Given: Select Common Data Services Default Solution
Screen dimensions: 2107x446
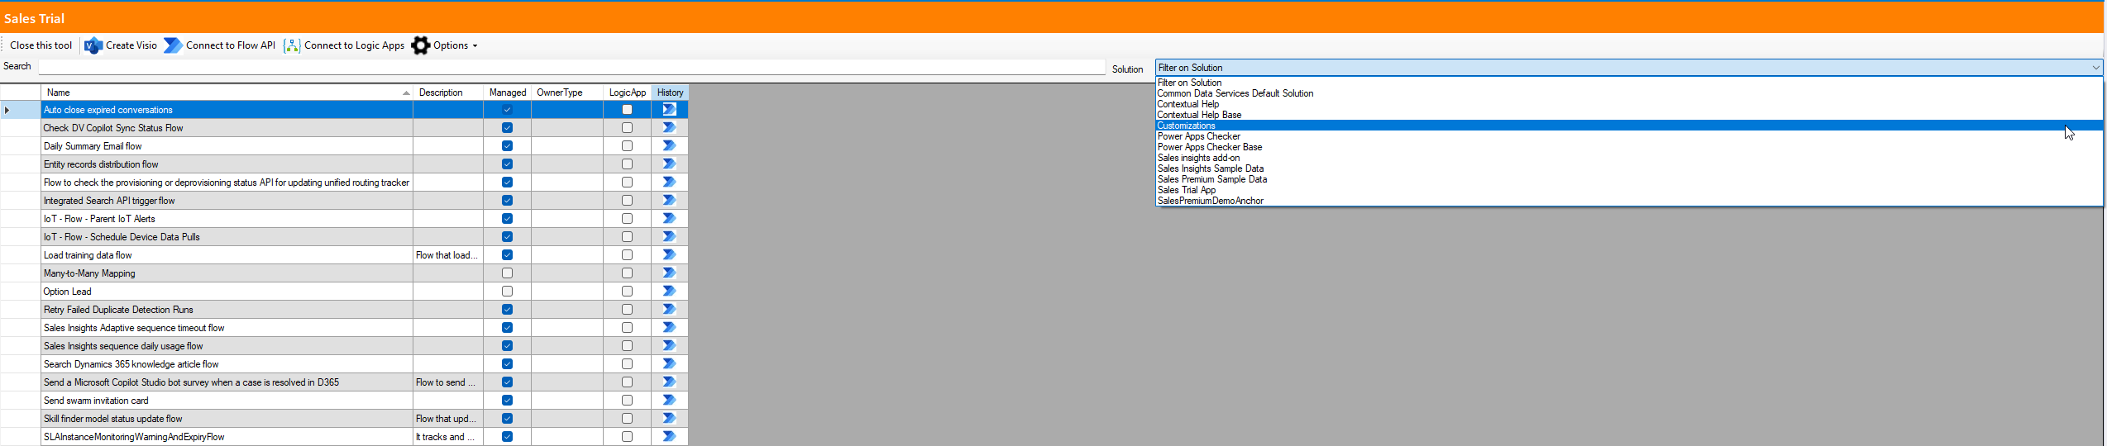Looking at the screenshot, I should (x=1628, y=93).
